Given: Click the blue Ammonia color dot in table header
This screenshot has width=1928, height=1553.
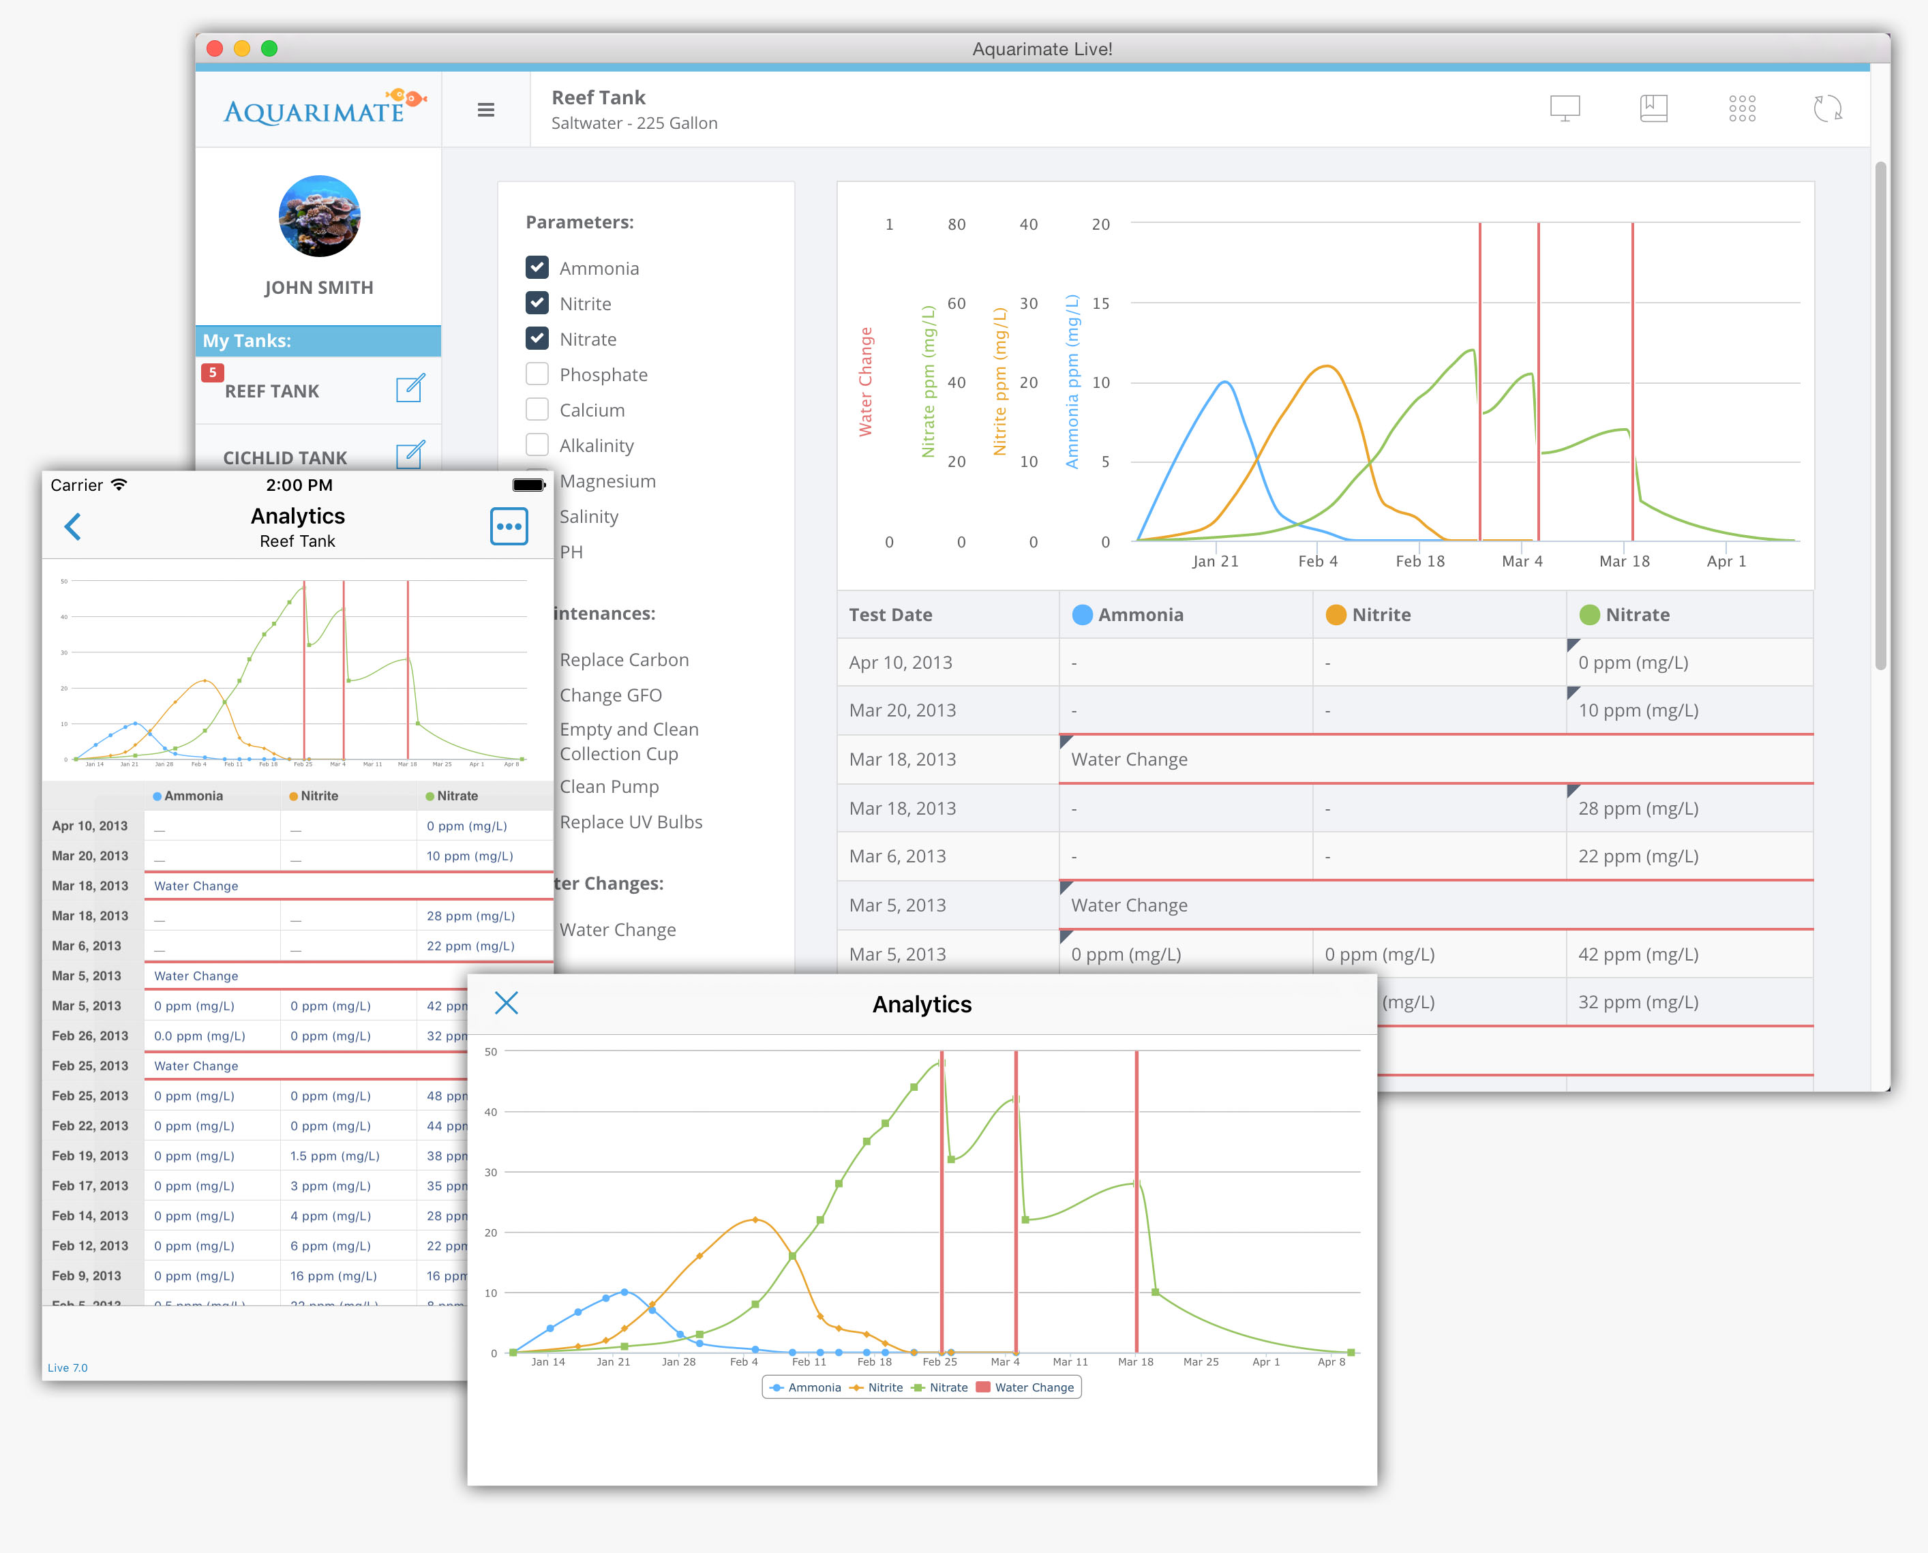Looking at the screenshot, I should click(x=1082, y=614).
